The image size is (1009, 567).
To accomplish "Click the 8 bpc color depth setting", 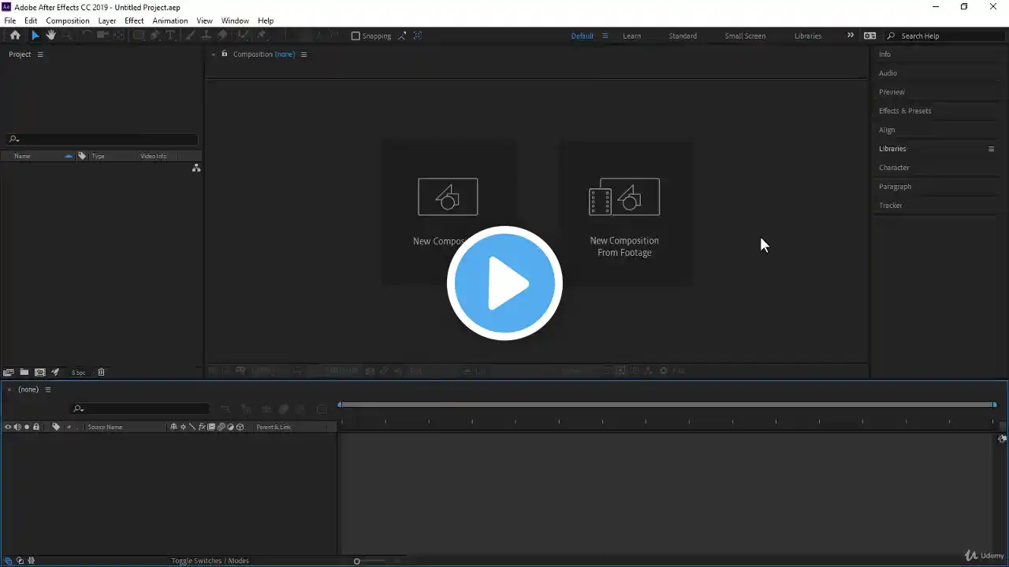I will pyautogui.click(x=79, y=372).
